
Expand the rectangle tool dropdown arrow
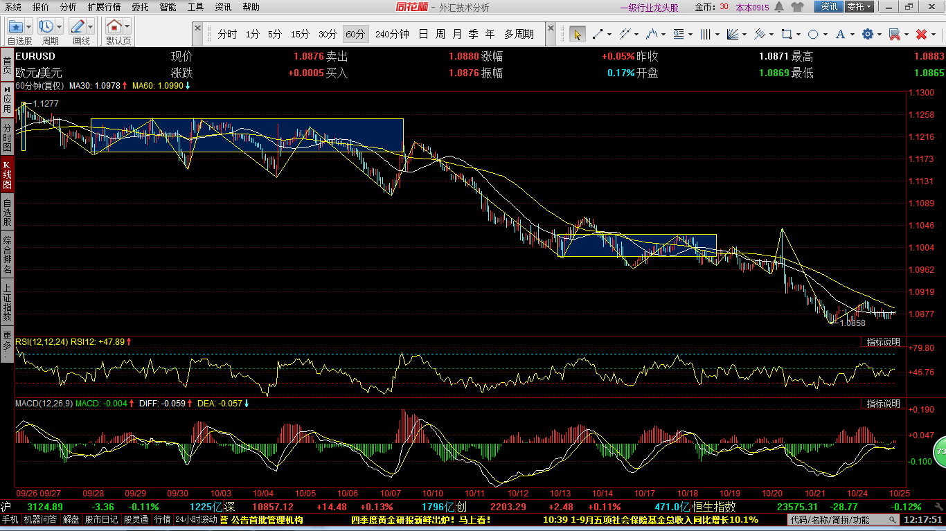(x=798, y=34)
